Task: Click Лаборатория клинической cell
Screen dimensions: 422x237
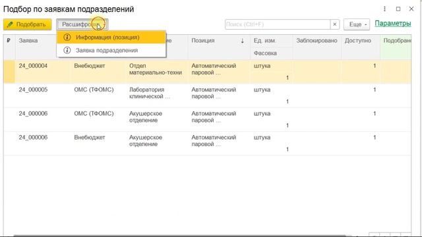Action: 150,93
